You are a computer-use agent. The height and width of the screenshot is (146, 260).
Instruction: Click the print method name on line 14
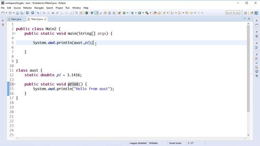[x=73, y=84]
